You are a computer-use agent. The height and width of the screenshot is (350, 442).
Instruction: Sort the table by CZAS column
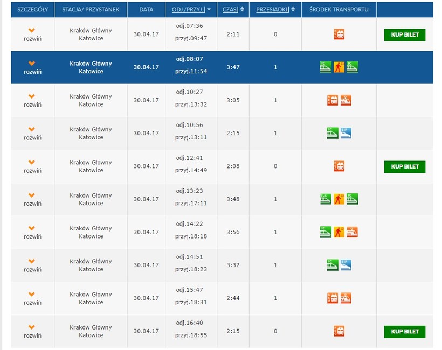(x=233, y=10)
